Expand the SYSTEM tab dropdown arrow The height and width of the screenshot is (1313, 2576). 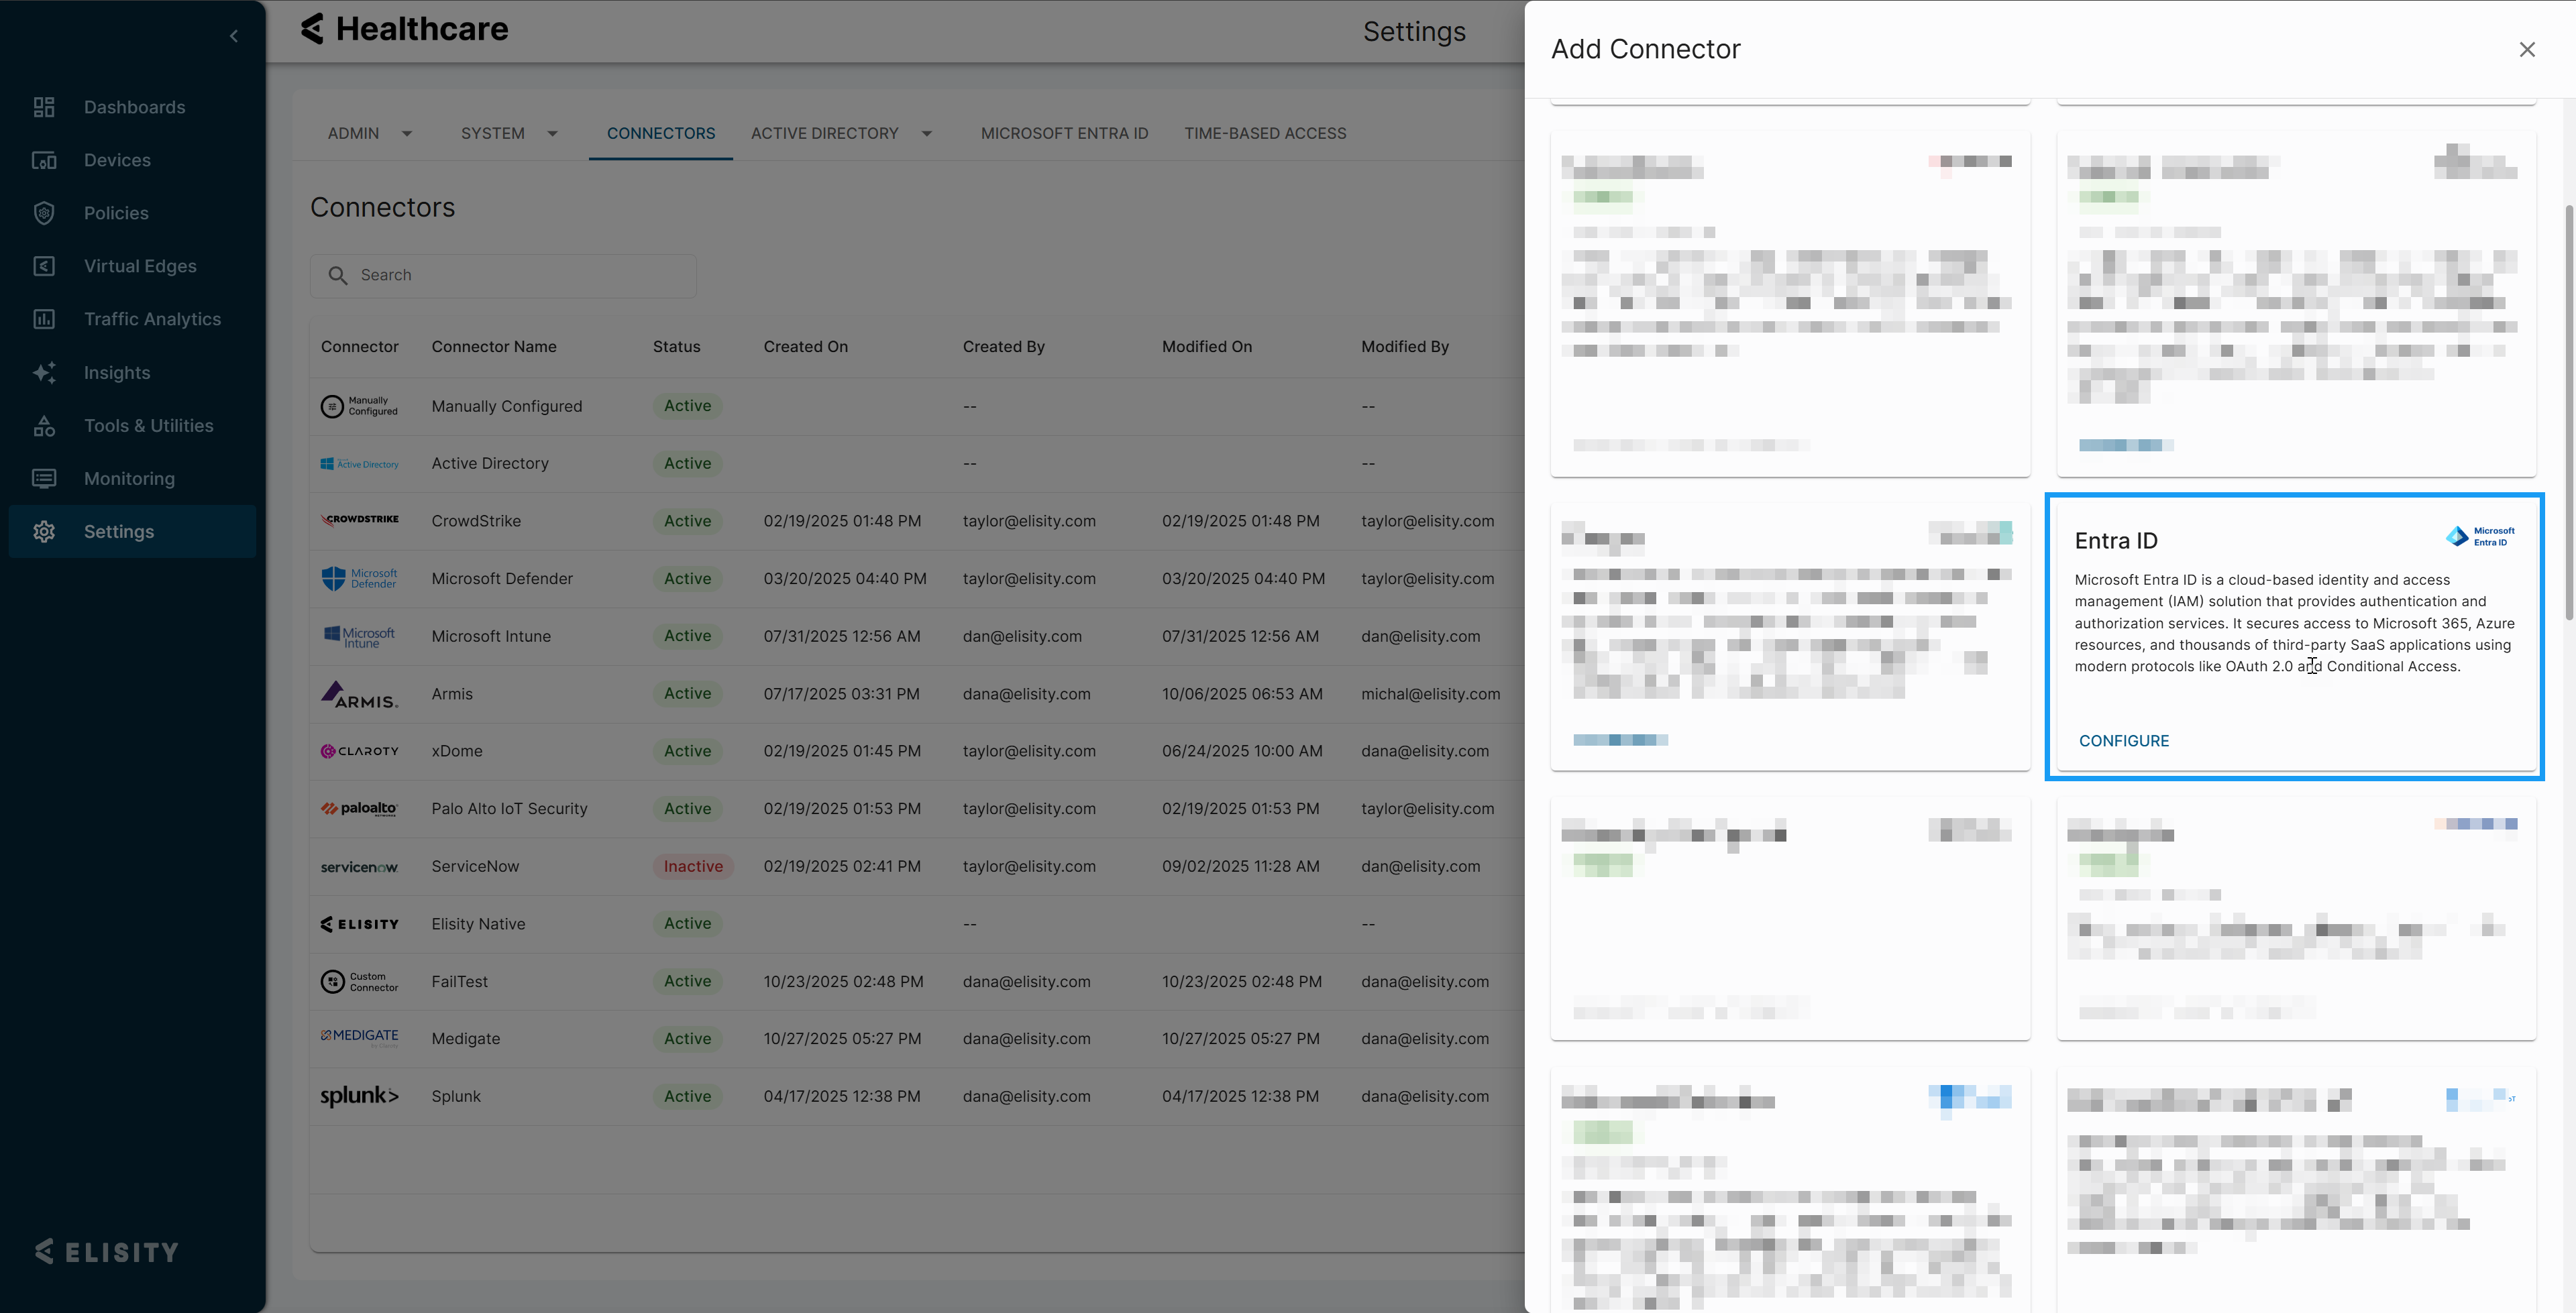click(x=552, y=134)
